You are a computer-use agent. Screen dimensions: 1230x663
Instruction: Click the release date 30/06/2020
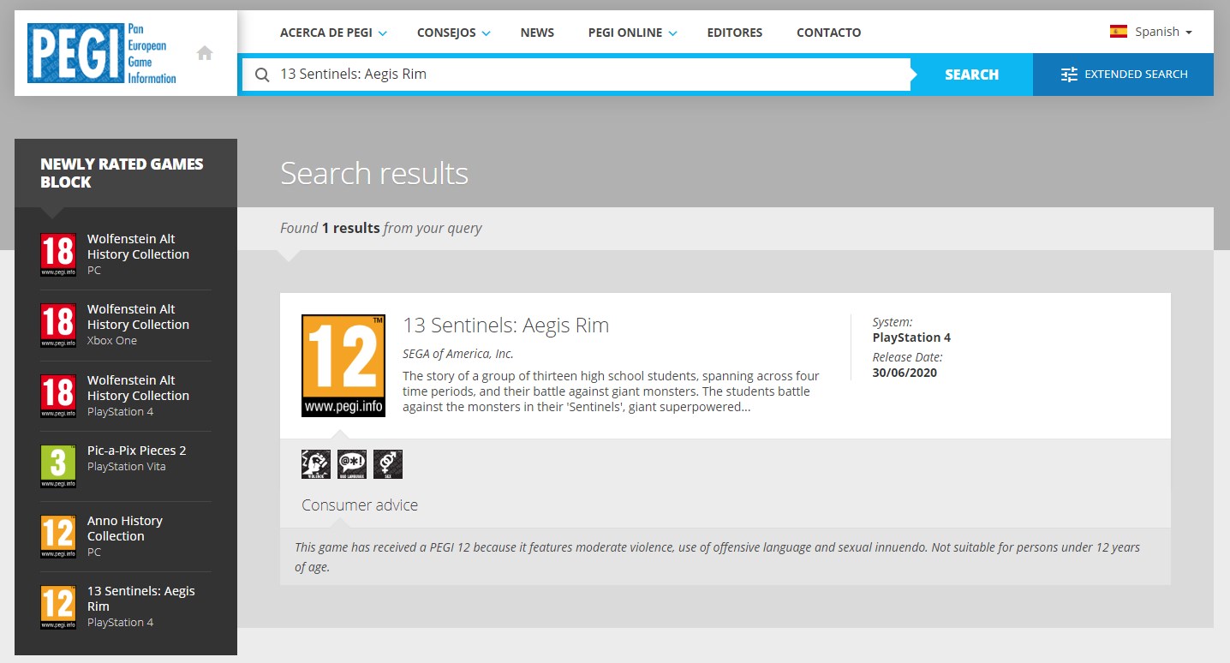(x=905, y=373)
